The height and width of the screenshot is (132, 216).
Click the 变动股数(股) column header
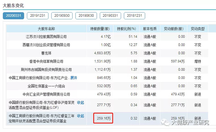174,29
